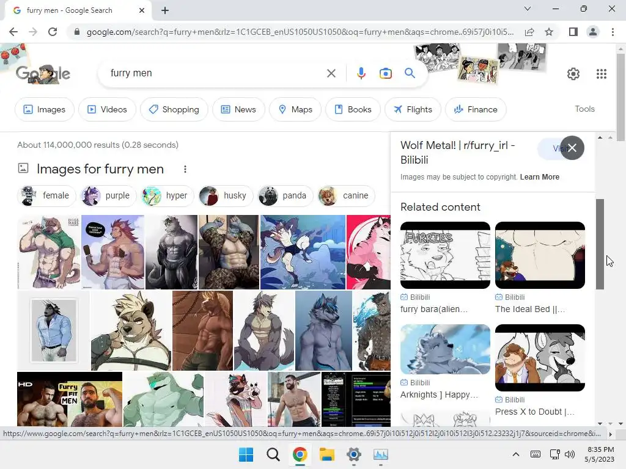Switch to the Maps filter
The image size is (626, 469).
pyautogui.click(x=295, y=109)
